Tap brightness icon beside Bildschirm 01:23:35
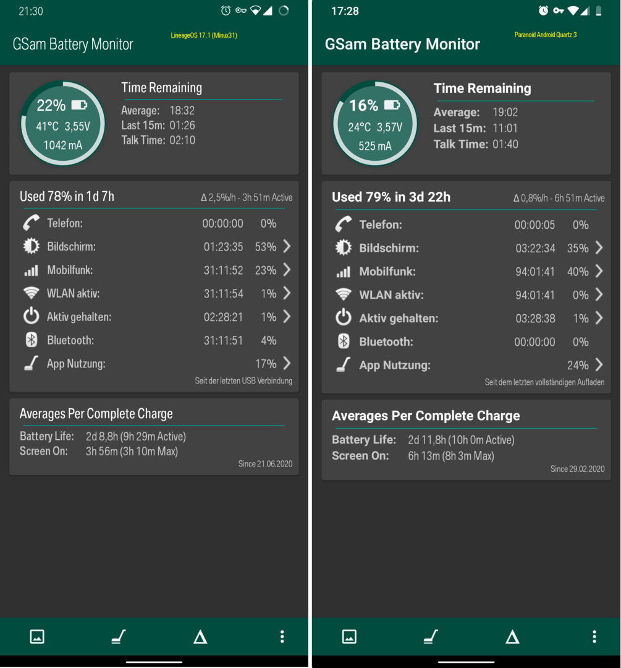Screen dimensions: 621x668 [31, 246]
